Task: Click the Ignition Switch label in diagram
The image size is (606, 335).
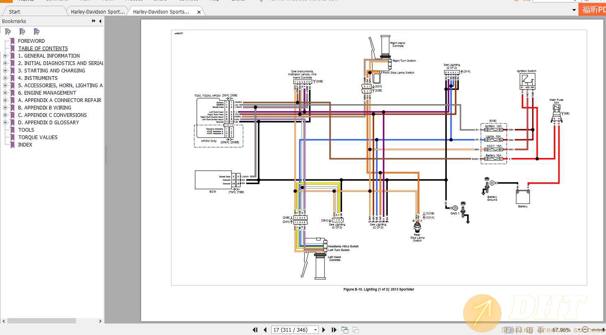Action: coord(527,71)
